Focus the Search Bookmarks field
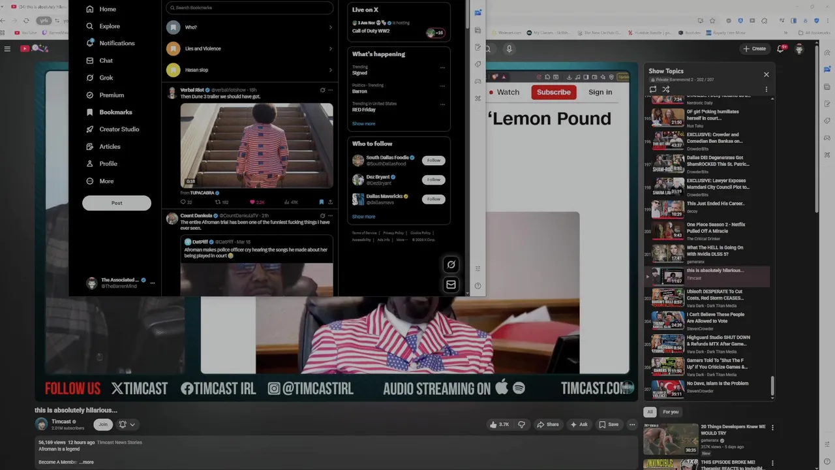 250,8
